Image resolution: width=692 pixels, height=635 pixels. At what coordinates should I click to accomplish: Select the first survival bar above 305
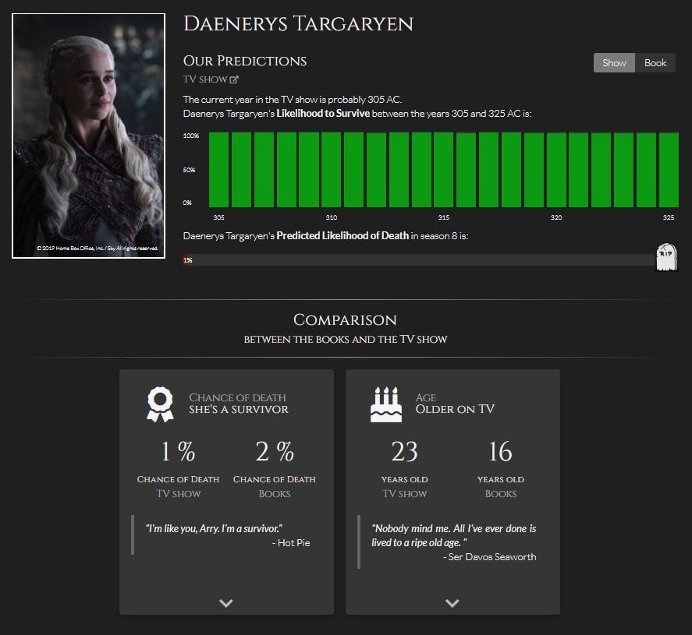click(x=219, y=170)
